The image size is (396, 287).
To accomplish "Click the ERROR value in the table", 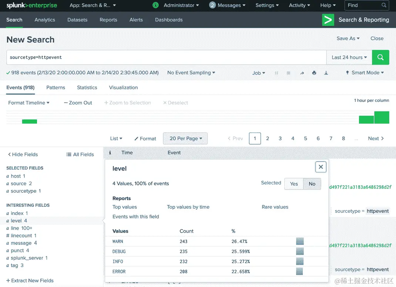I will click(119, 271).
